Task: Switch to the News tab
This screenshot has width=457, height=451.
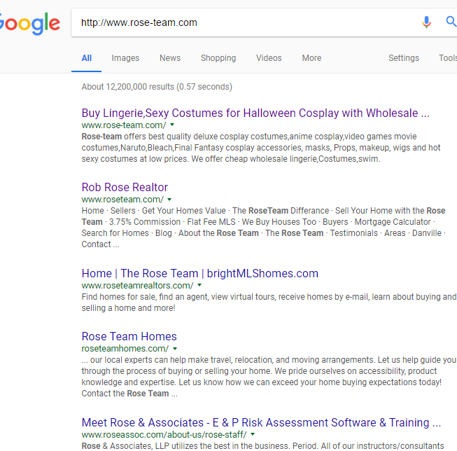Action: (x=170, y=58)
